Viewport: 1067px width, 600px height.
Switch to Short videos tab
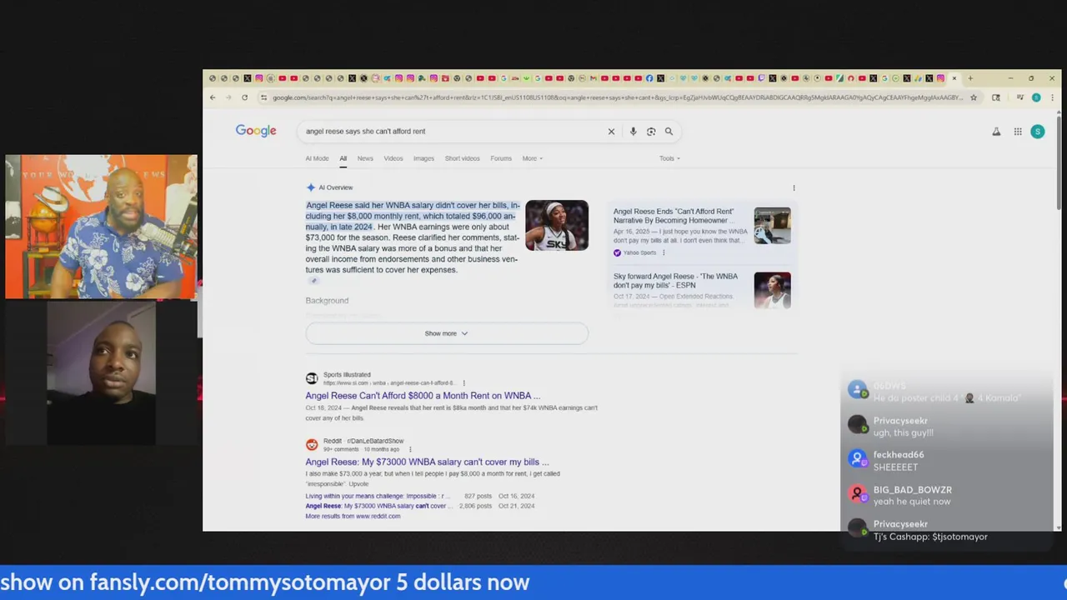(x=463, y=158)
